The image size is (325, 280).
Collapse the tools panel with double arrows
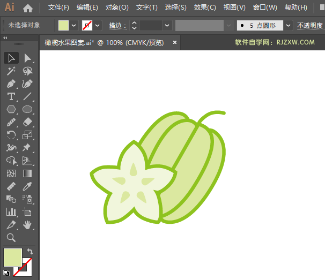pos(5,37)
